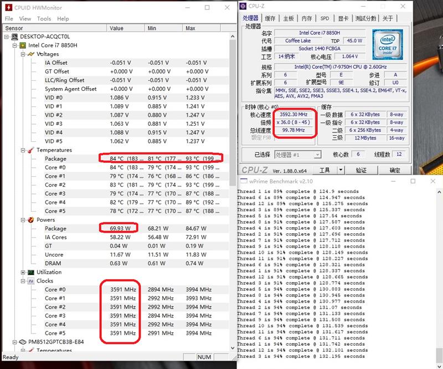The height and width of the screenshot is (369, 443).
Task: Collapse the Clocks section
Action: 23,281
